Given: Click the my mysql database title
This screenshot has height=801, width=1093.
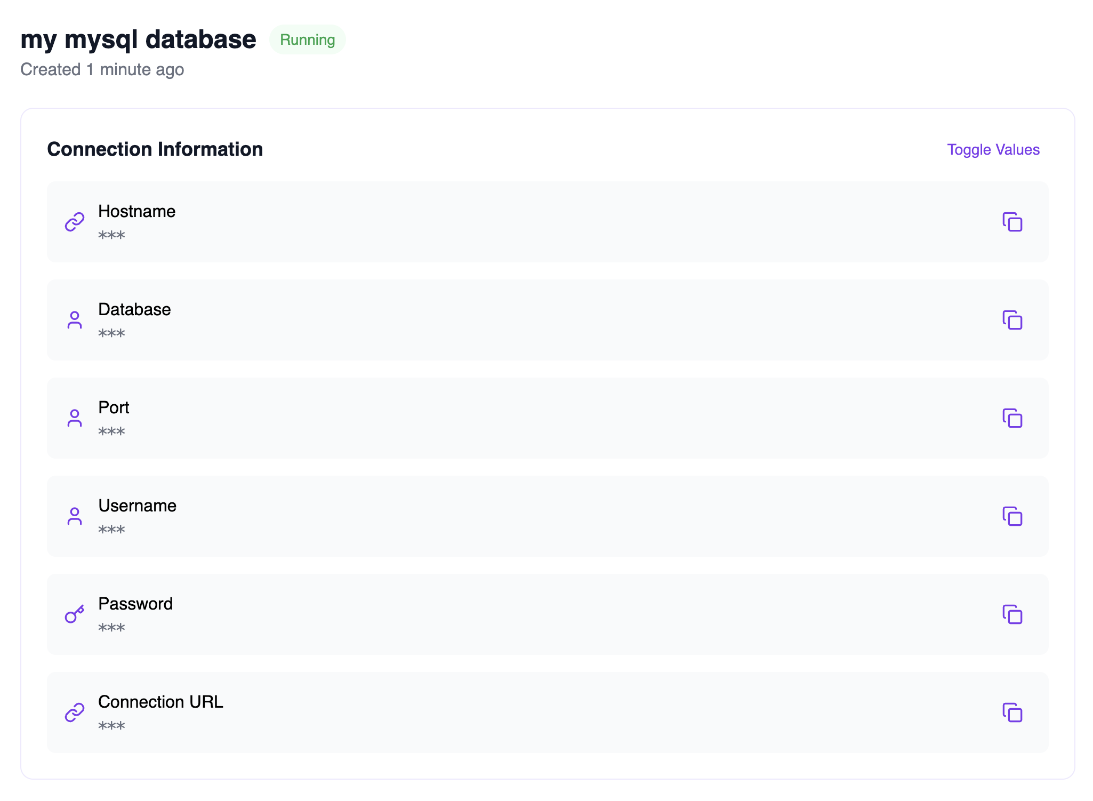Looking at the screenshot, I should click(138, 40).
